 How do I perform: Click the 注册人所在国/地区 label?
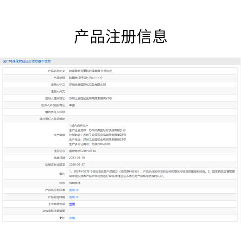[x=53, y=105]
